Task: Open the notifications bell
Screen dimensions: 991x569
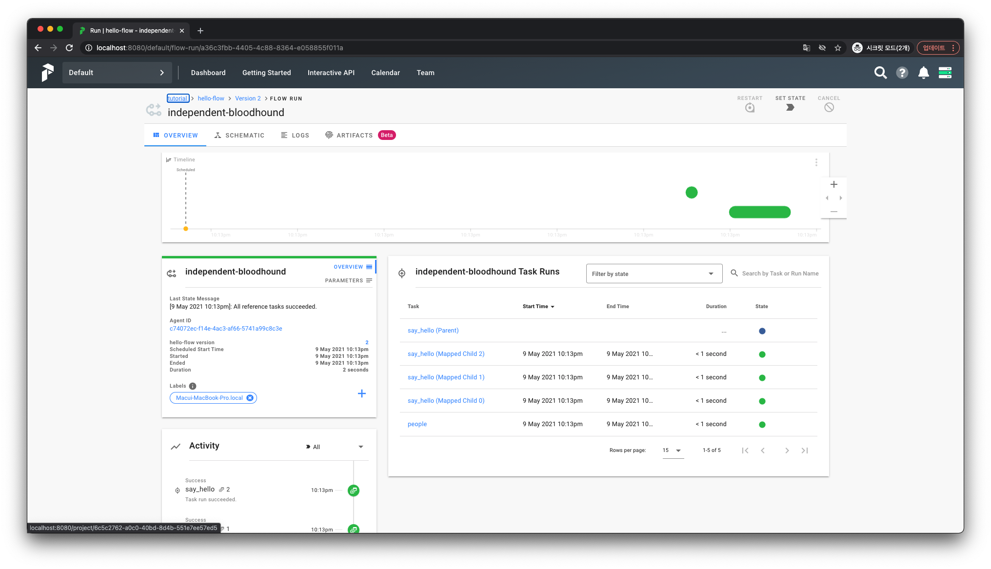Action: pyautogui.click(x=923, y=73)
